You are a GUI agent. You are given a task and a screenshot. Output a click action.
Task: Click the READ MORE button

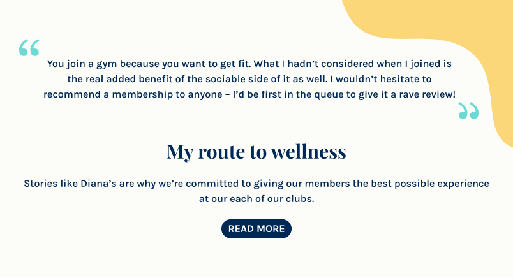point(256,229)
